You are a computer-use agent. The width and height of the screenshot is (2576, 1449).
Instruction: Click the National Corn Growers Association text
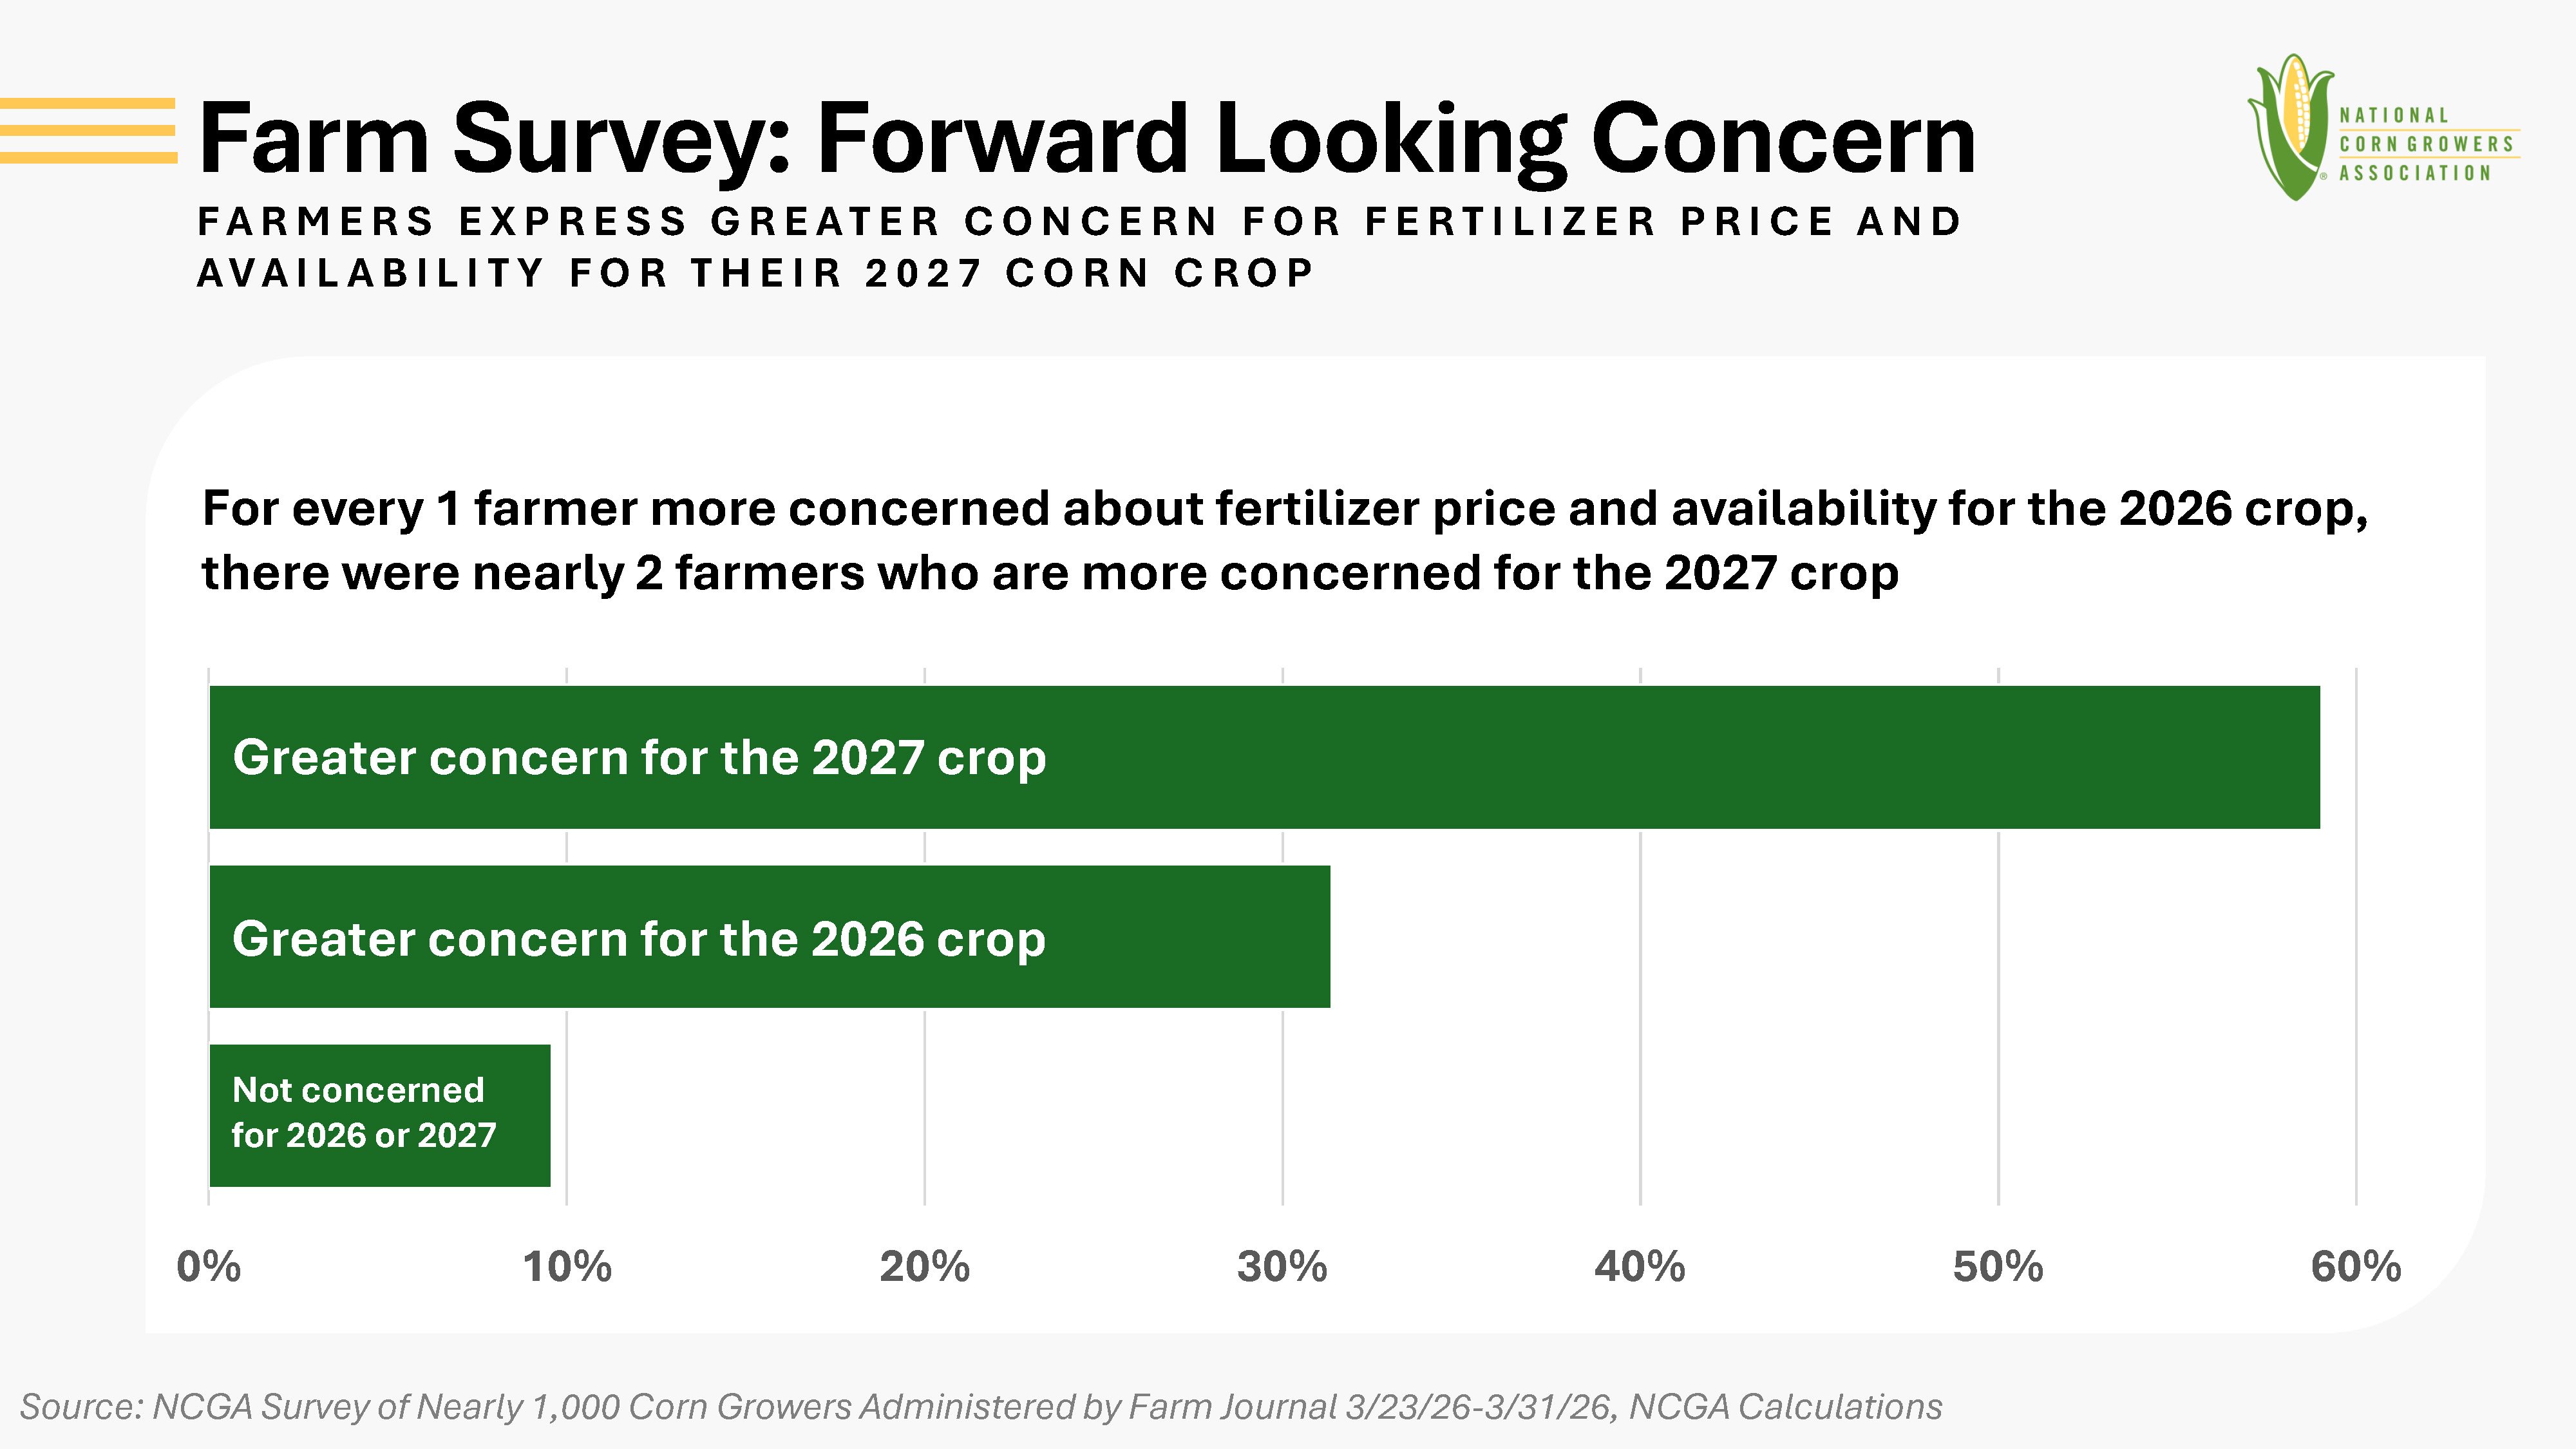point(2426,144)
